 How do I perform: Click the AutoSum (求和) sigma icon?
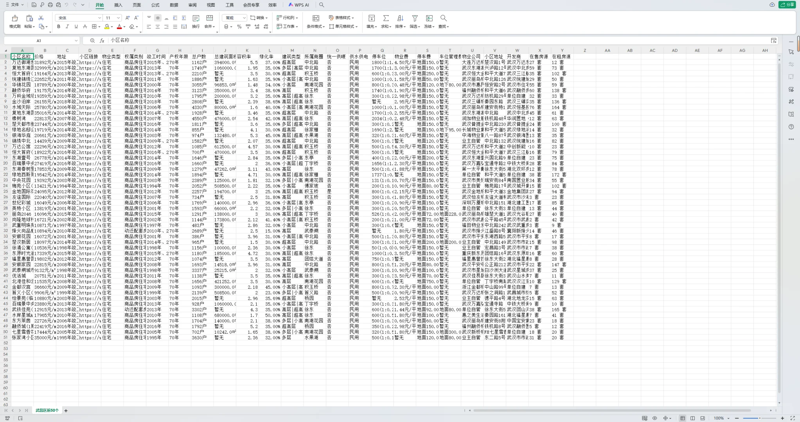click(x=386, y=18)
